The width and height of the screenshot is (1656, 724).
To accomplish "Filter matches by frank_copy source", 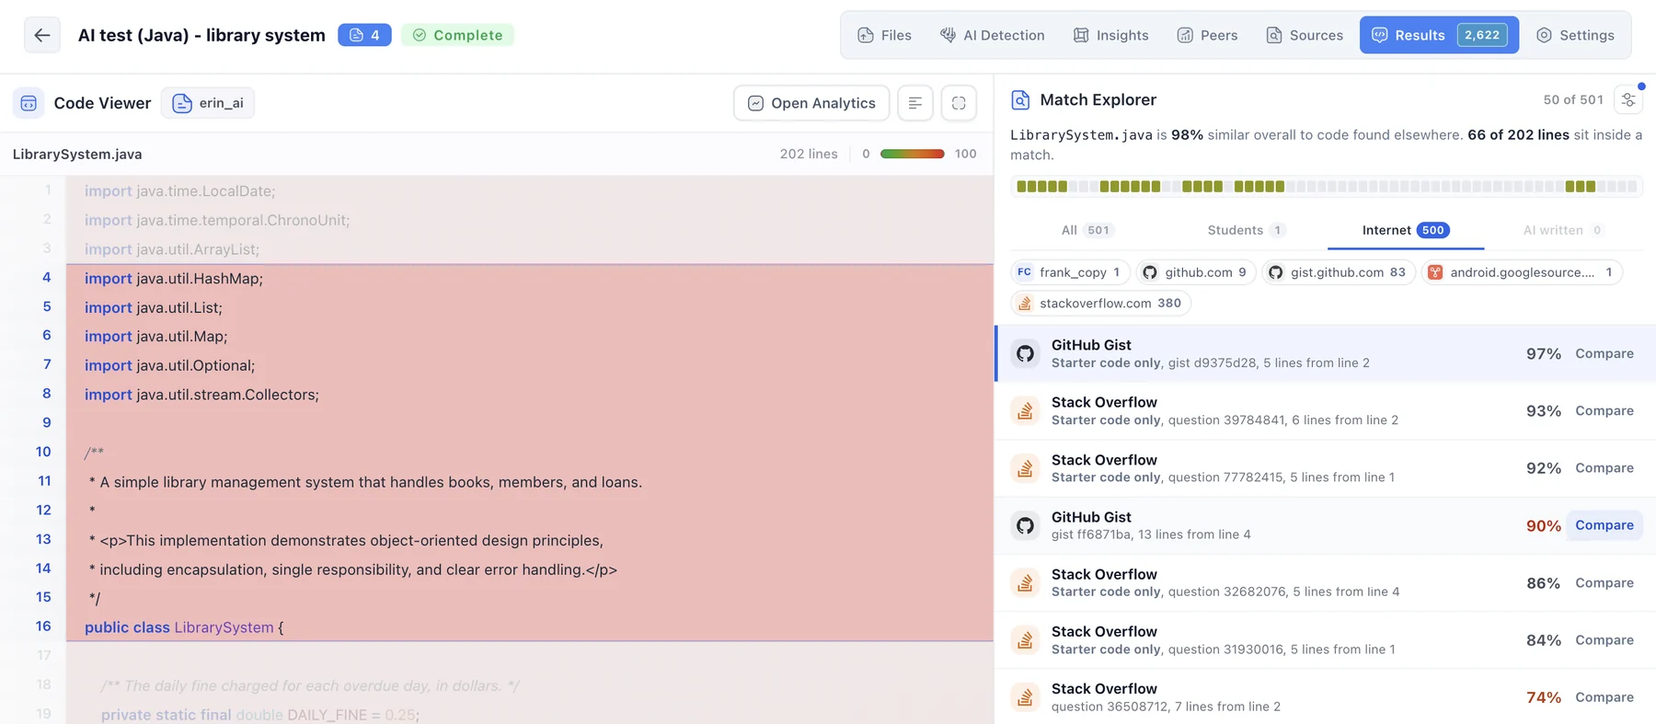I will (1070, 272).
